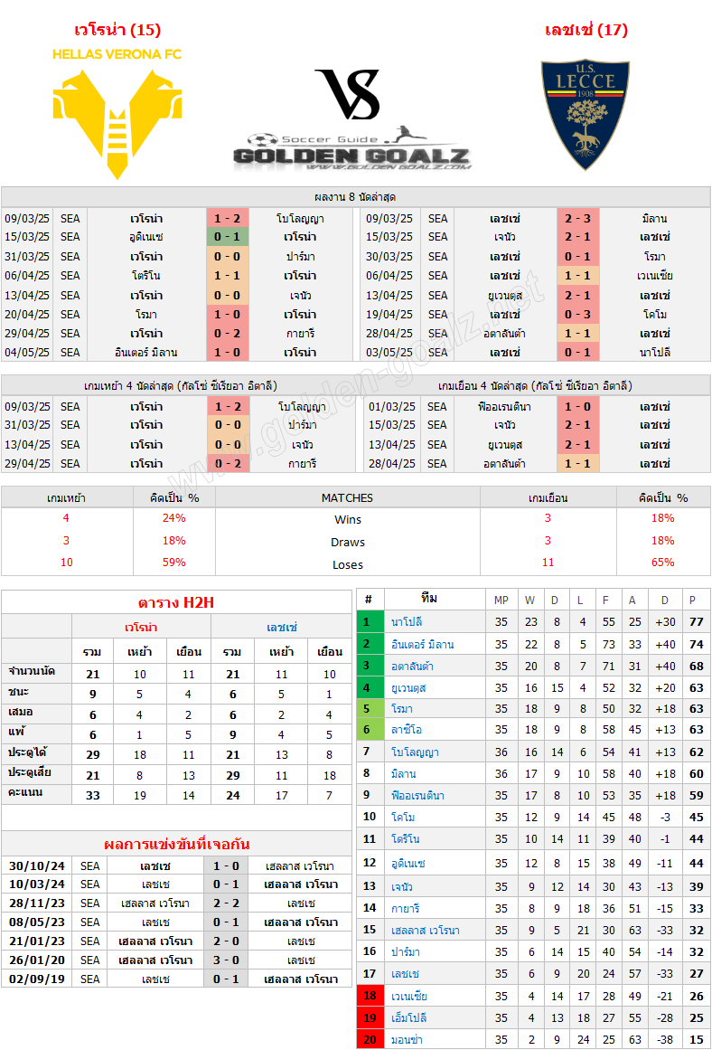Click the ผลการแข่งขันที่เจอกัน section title
The height and width of the screenshot is (1050, 712).
[177, 844]
